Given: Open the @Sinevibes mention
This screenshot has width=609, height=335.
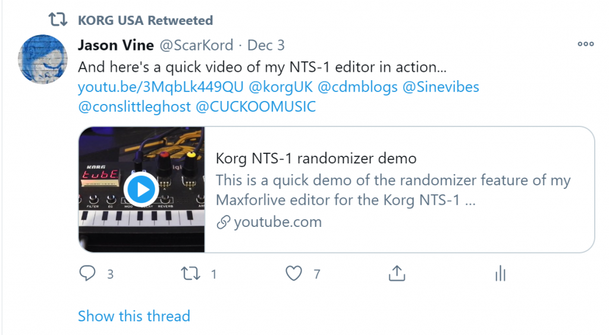Looking at the screenshot, I should 441,87.
